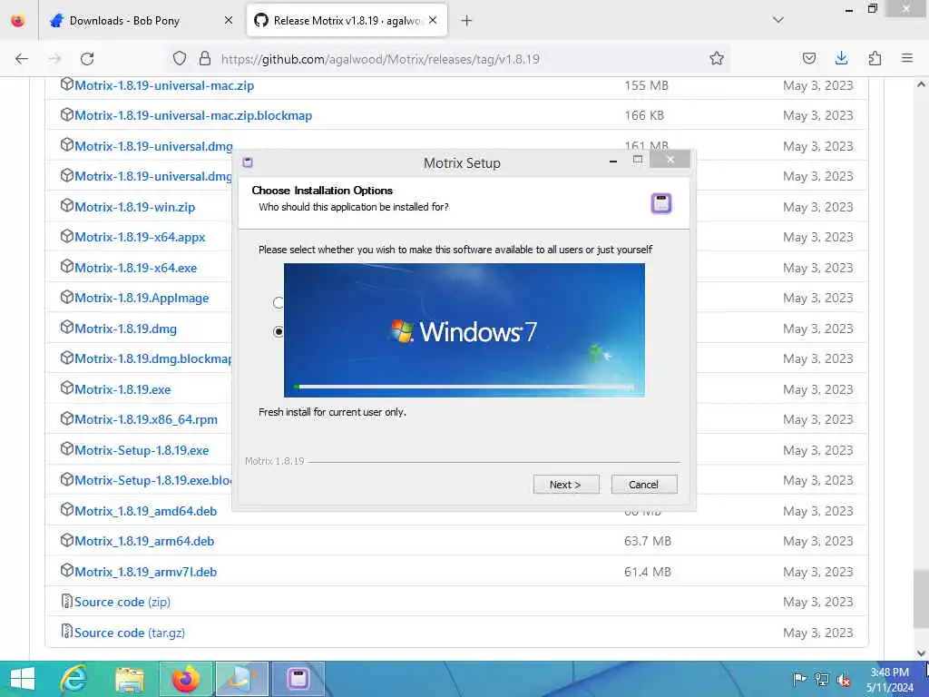Close the Release Motrix tab

(x=433, y=20)
